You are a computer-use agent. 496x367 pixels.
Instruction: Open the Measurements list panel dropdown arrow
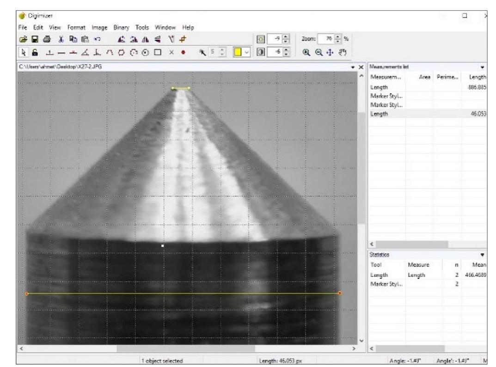(x=482, y=67)
